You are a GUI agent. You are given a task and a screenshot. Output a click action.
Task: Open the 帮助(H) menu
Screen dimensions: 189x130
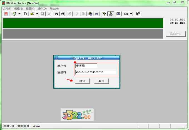tap(54, 9)
